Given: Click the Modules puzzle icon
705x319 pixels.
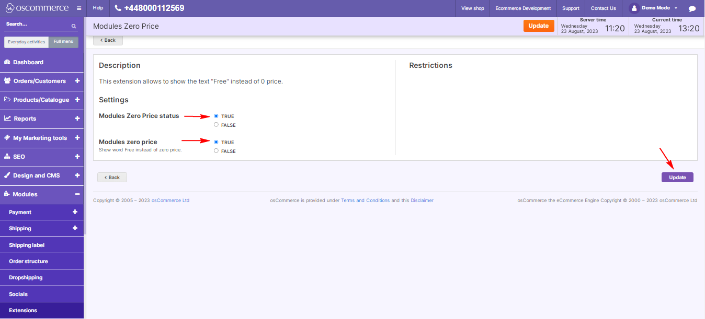Looking at the screenshot, I should (7, 194).
